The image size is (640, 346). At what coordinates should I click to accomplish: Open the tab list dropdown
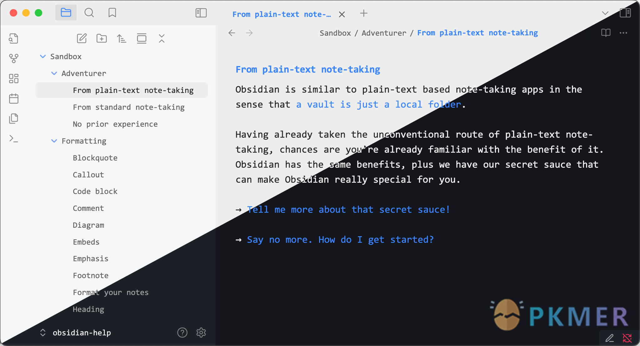click(x=605, y=13)
